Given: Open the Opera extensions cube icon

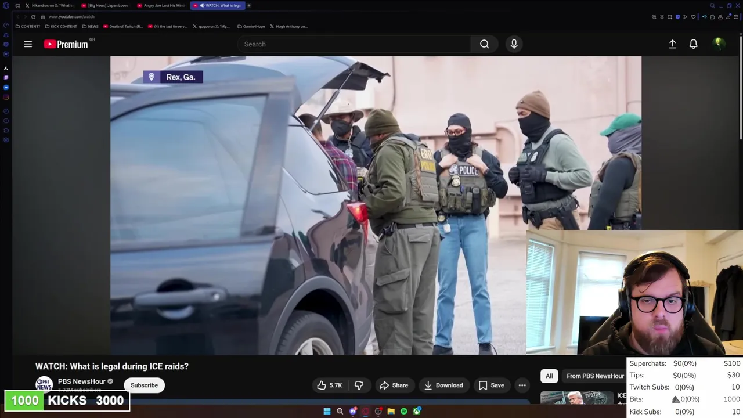Looking at the screenshot, I should coord(712,17).
